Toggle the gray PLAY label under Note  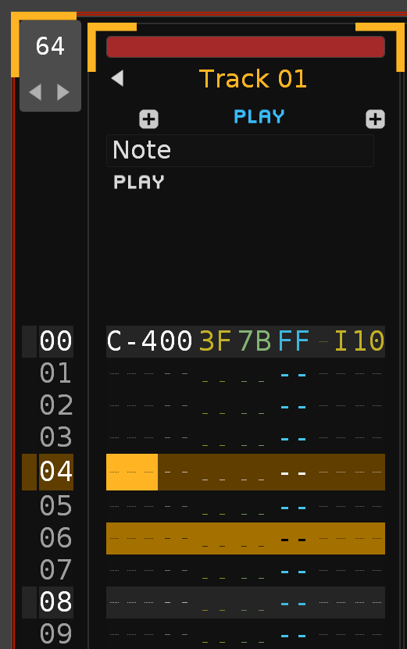click(139, 182)
